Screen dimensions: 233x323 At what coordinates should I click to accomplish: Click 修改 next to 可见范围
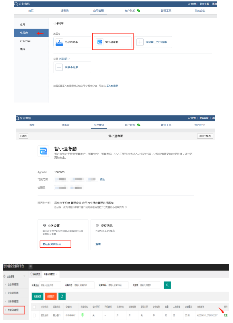click(102, 180)
